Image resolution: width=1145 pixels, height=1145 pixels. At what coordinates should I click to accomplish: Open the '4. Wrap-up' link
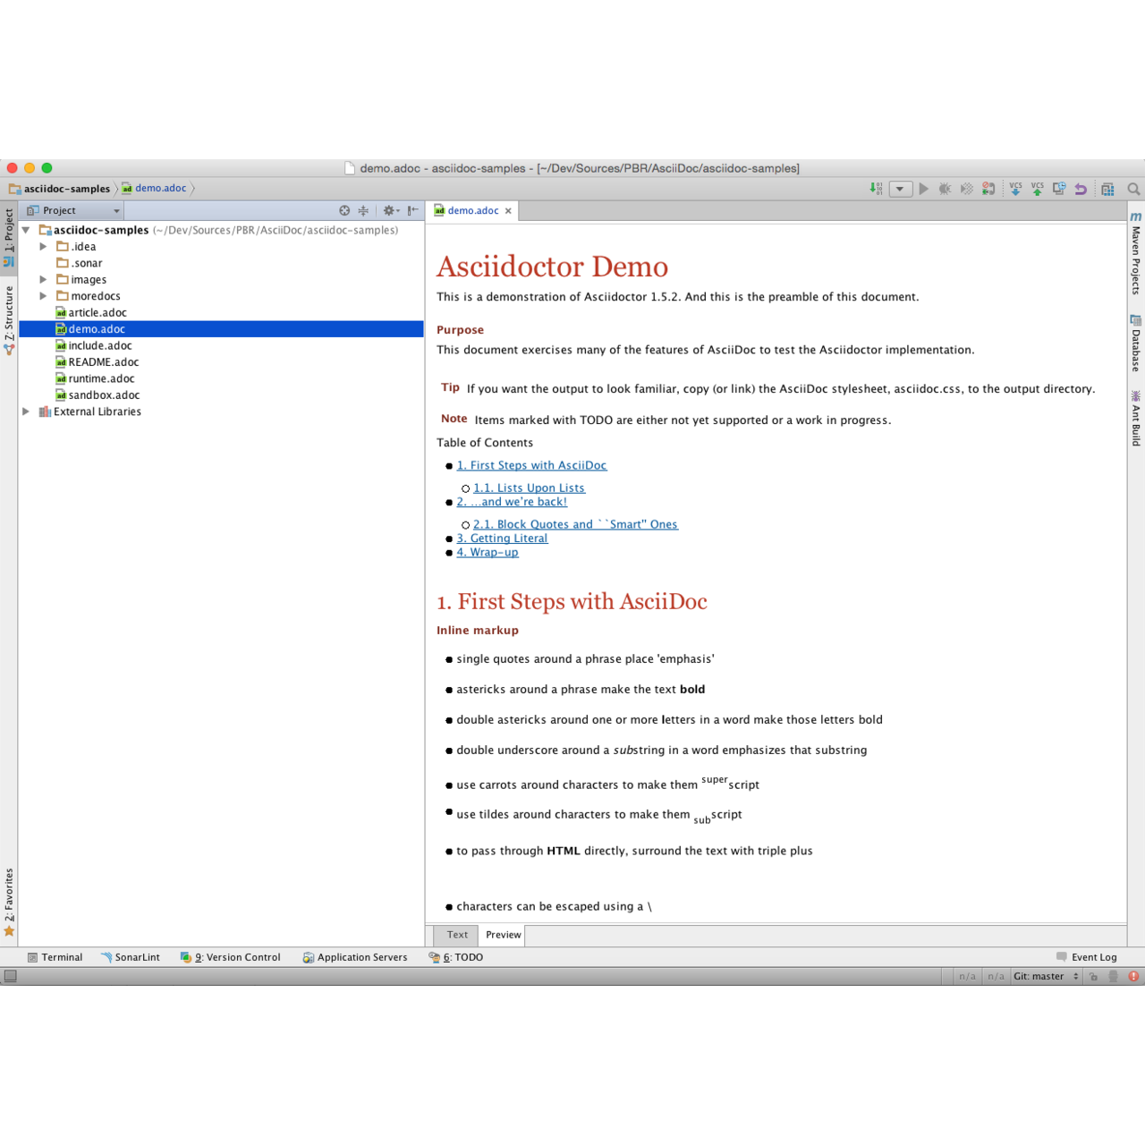(488, 552)
